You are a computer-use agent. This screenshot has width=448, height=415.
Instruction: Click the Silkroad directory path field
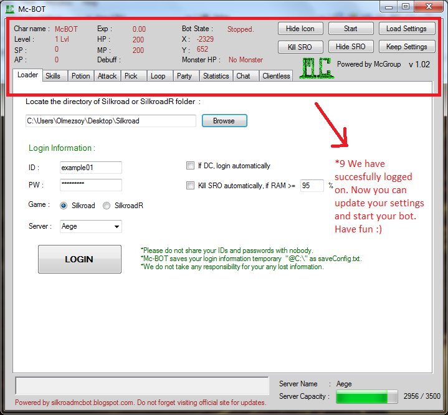pyautogui.click(x=111, y=121)
